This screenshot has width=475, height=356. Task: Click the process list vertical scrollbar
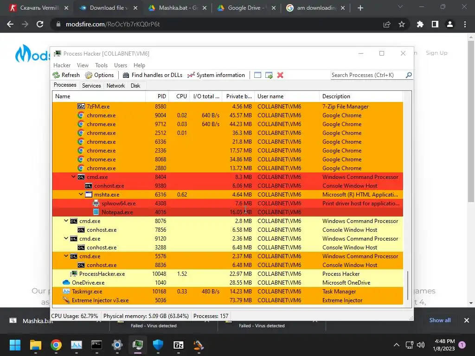tap(407, 285)
